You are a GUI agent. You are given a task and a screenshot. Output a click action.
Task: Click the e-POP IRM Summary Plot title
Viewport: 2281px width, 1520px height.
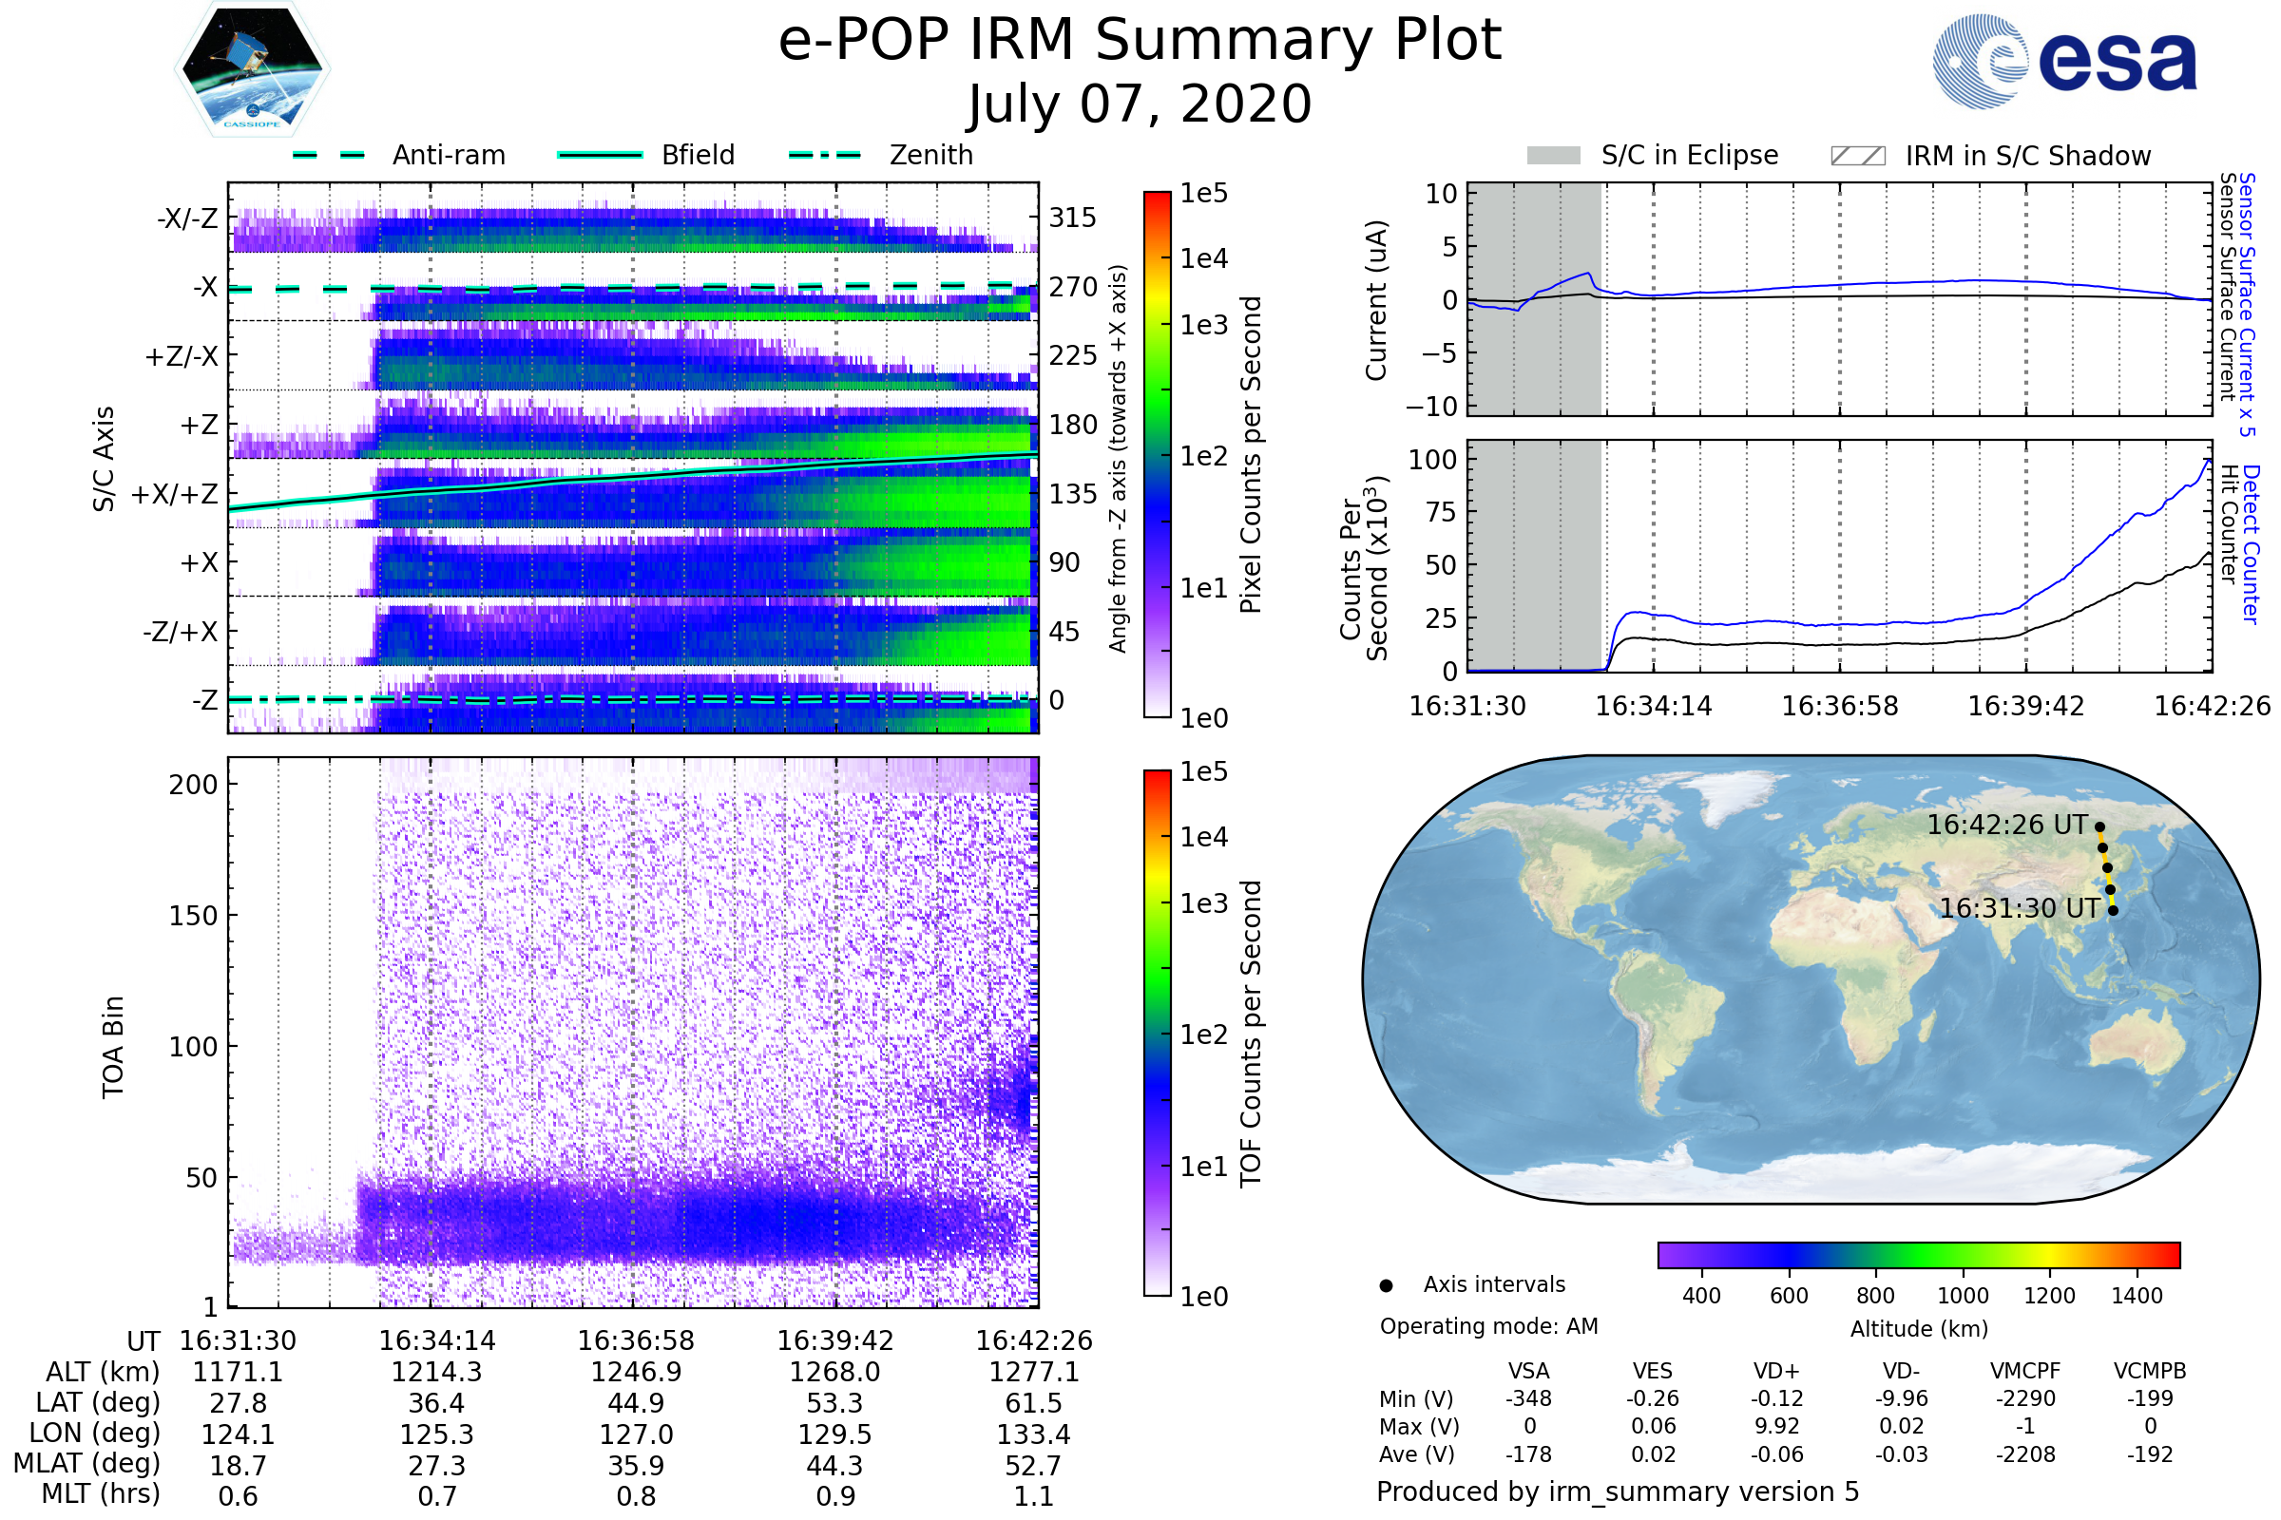tap(1140, 41)
